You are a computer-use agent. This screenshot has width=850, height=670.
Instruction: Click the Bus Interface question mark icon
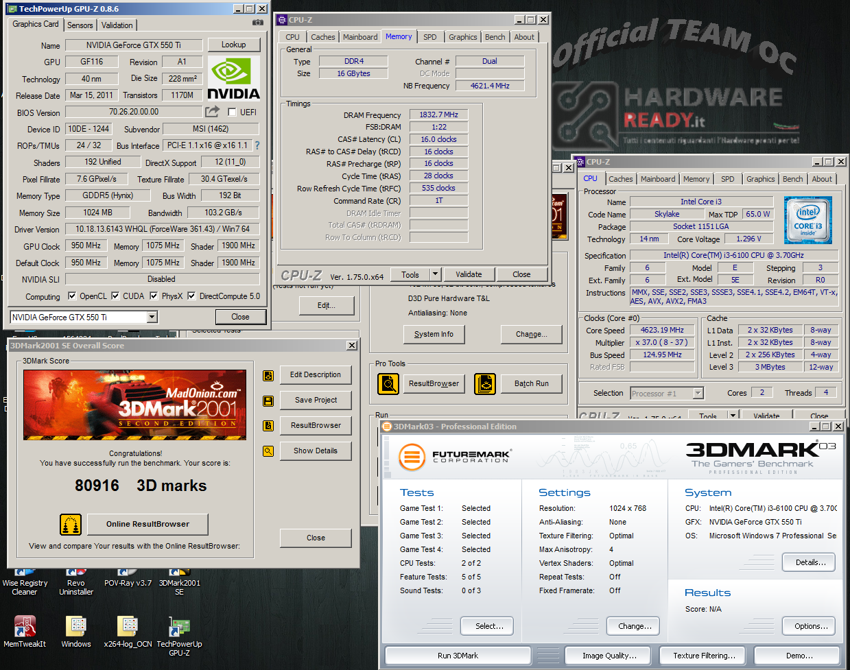pos(257,145)
